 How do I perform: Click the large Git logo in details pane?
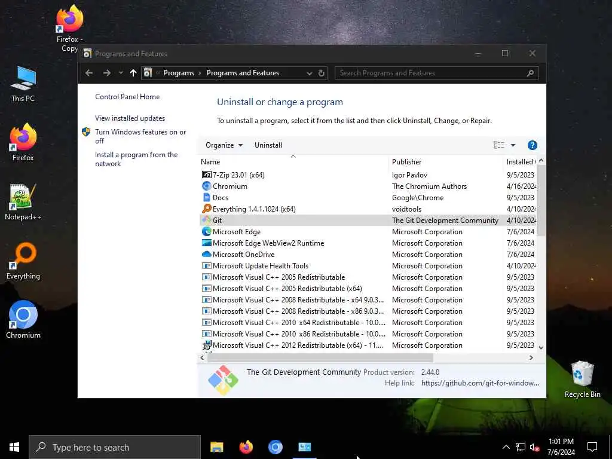point(224,380)
